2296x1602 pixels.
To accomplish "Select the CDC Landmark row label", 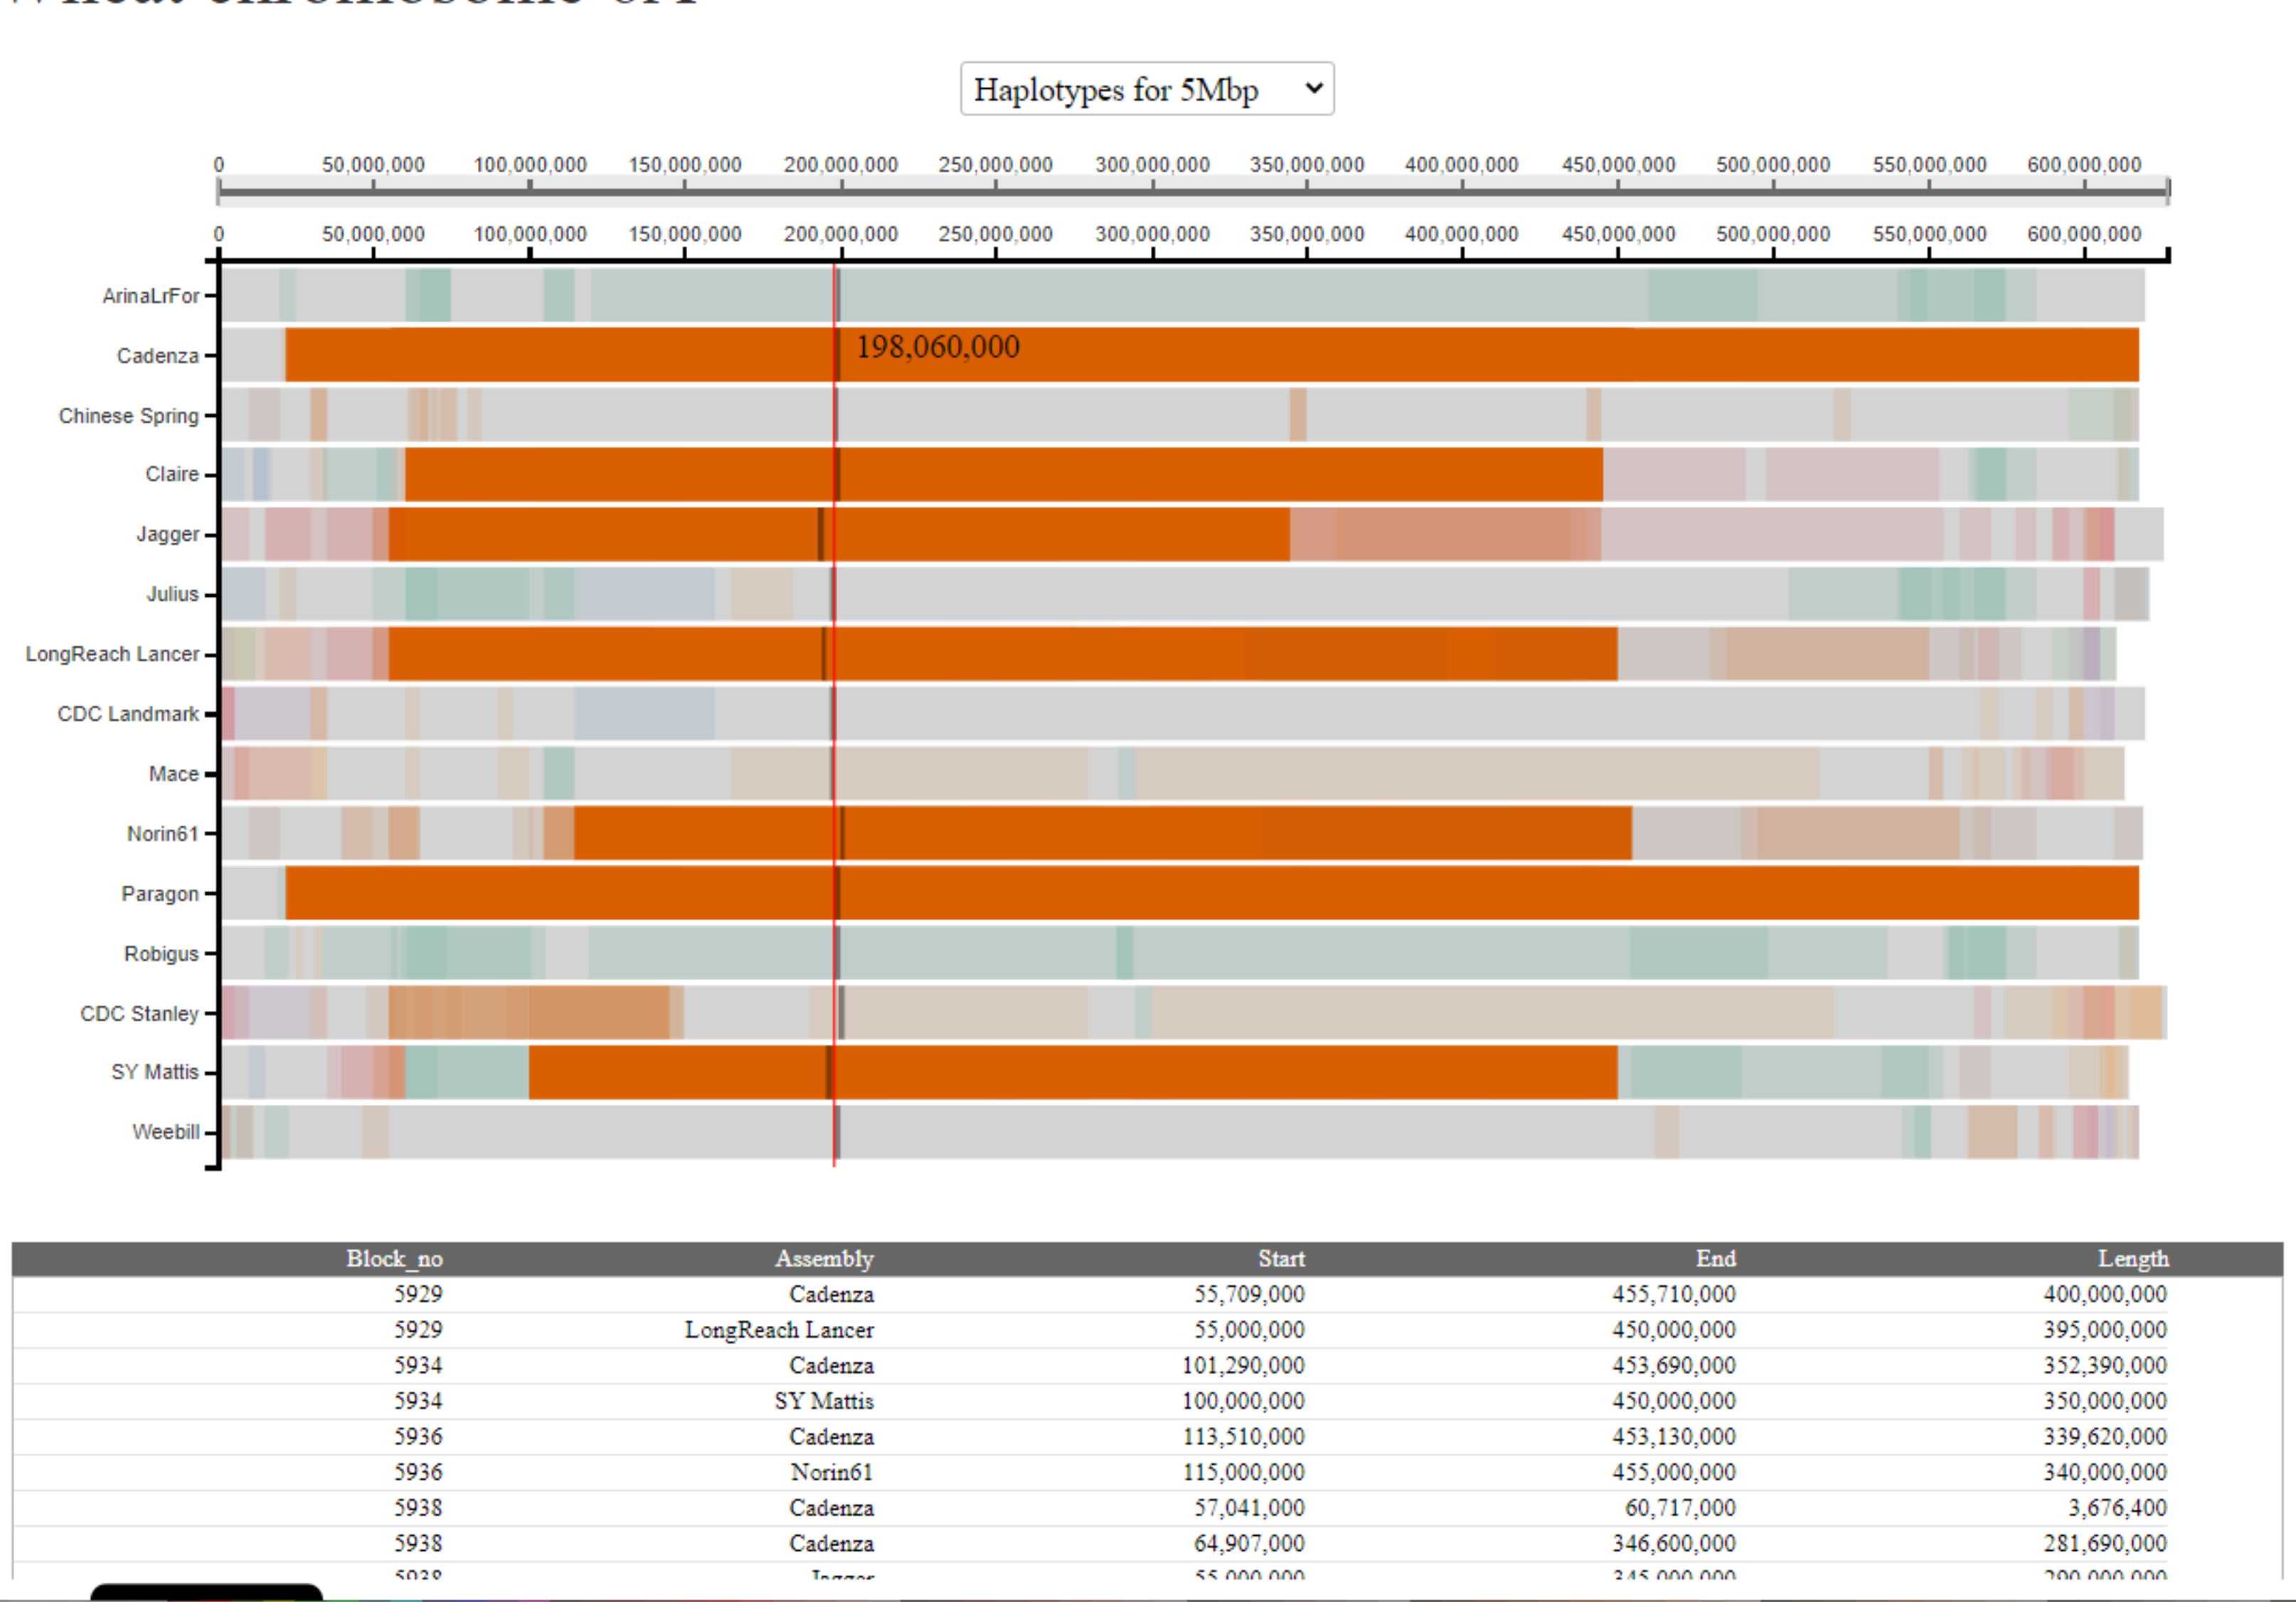I will (x=129, y=714).
